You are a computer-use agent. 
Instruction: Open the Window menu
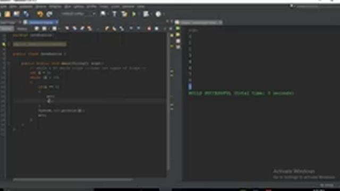pos(128,7)
